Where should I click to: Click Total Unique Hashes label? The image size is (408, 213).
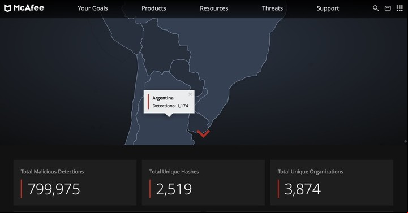pos(174,172)
